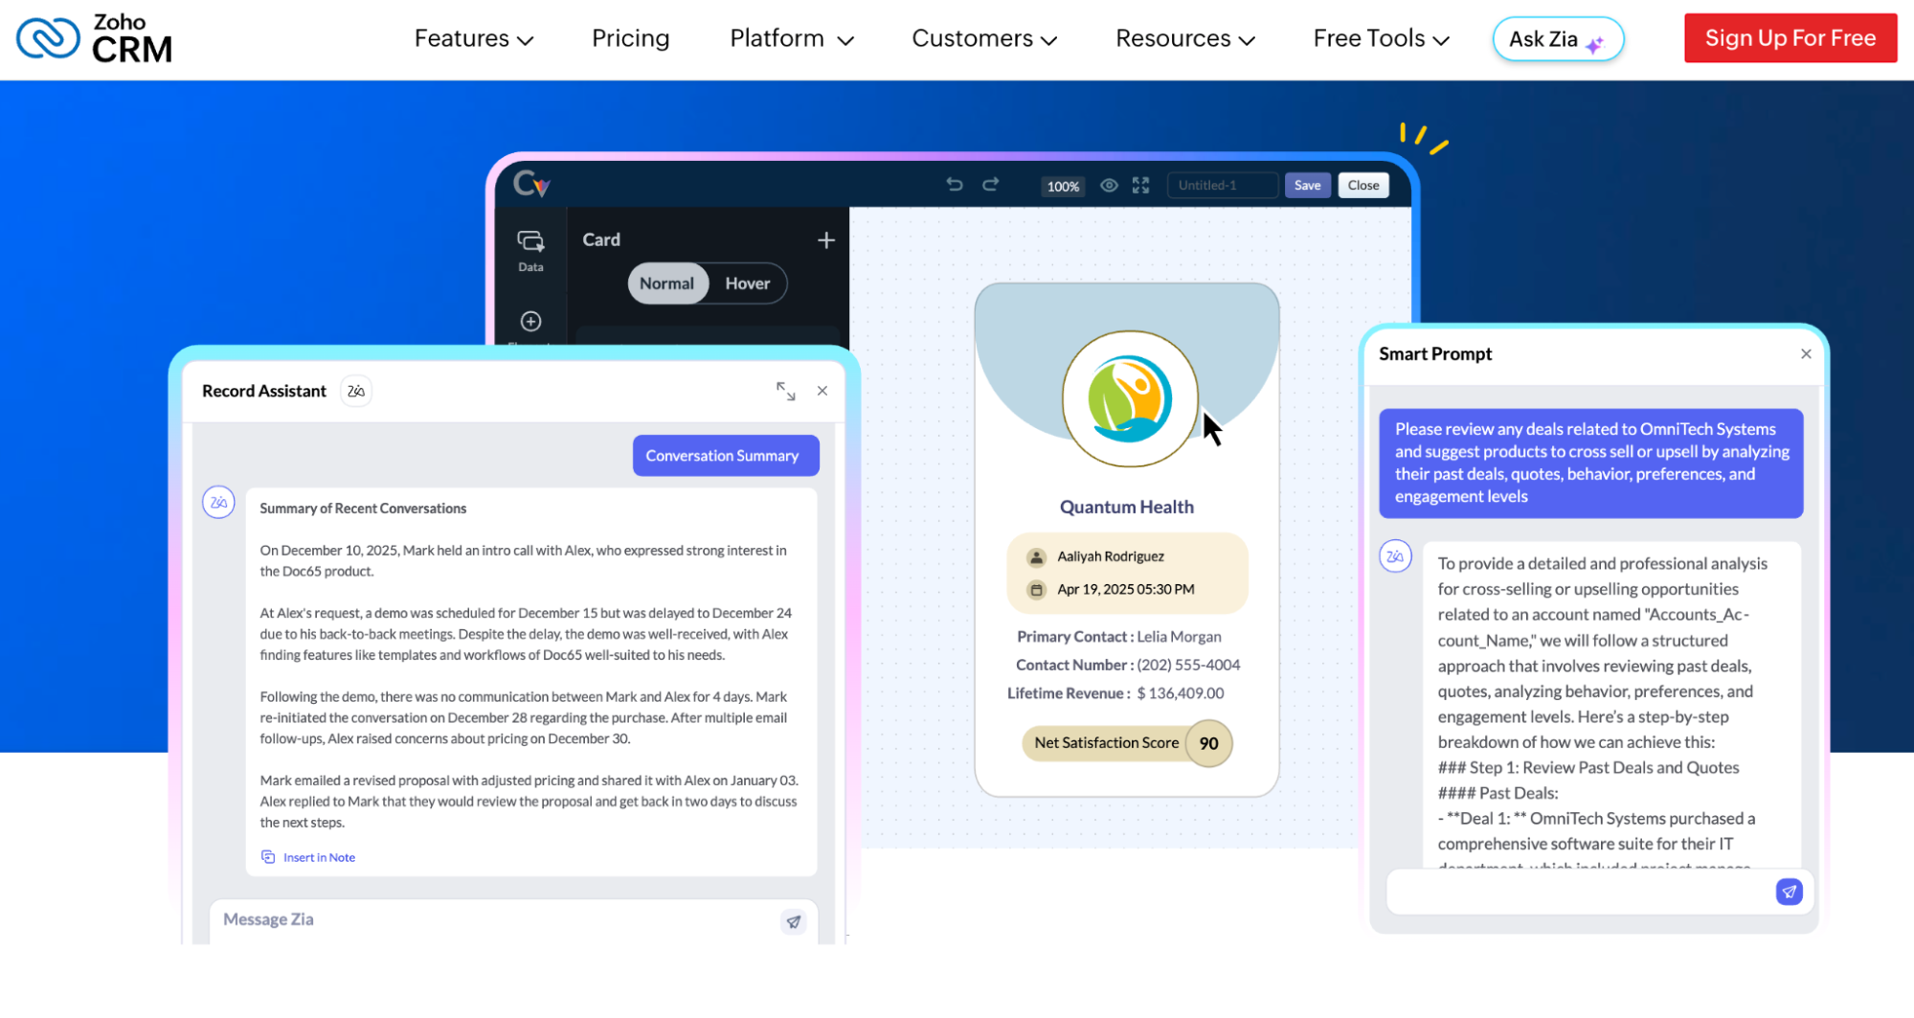Expand the Customers menu
The image size is (1914, 1018).
click(984, 38)
